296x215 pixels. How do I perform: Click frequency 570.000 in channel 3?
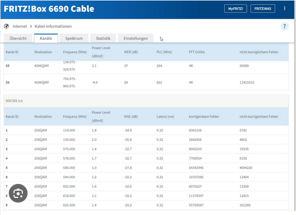click(x=69, y=149)
